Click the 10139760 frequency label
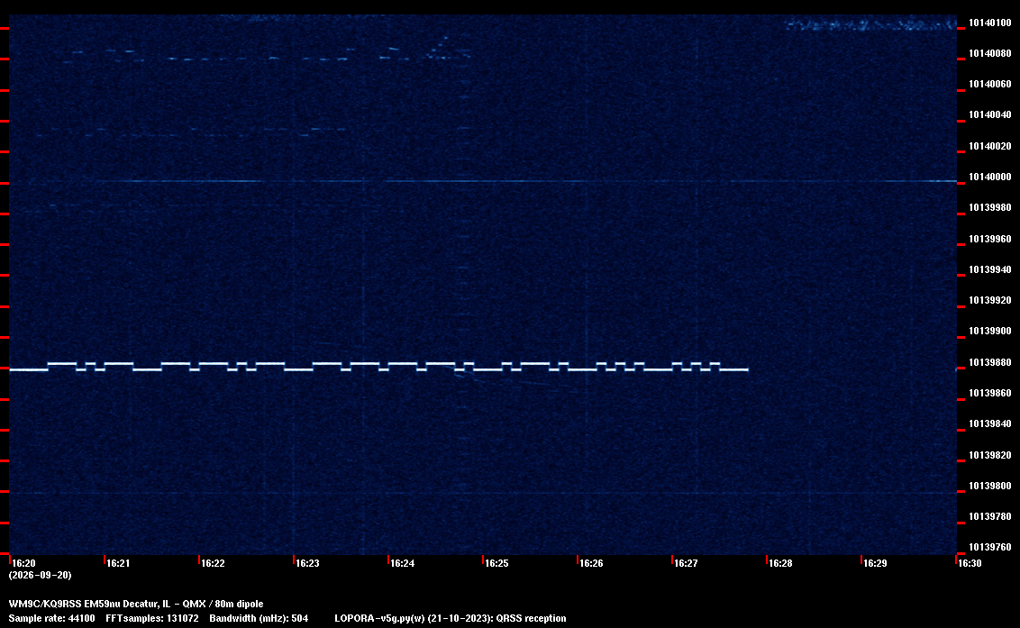 point(989,547)
